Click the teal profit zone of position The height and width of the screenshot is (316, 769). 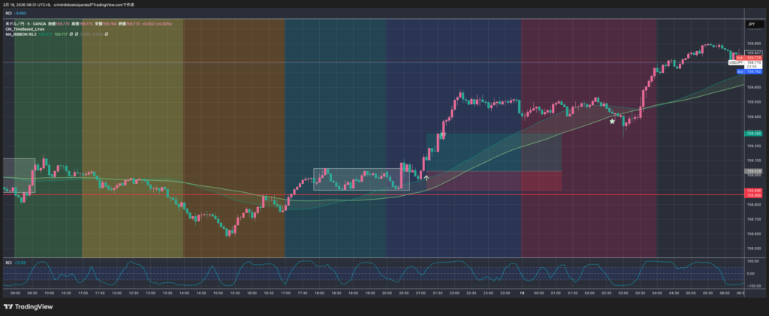tap(493, 152)
